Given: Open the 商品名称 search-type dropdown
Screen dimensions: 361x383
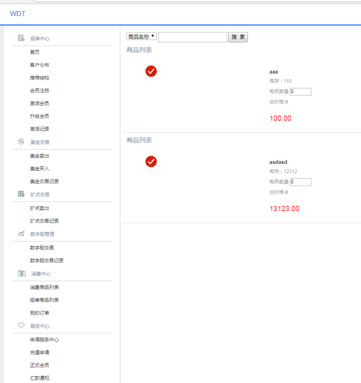Looking at the screenshot, I should [142, 36].
